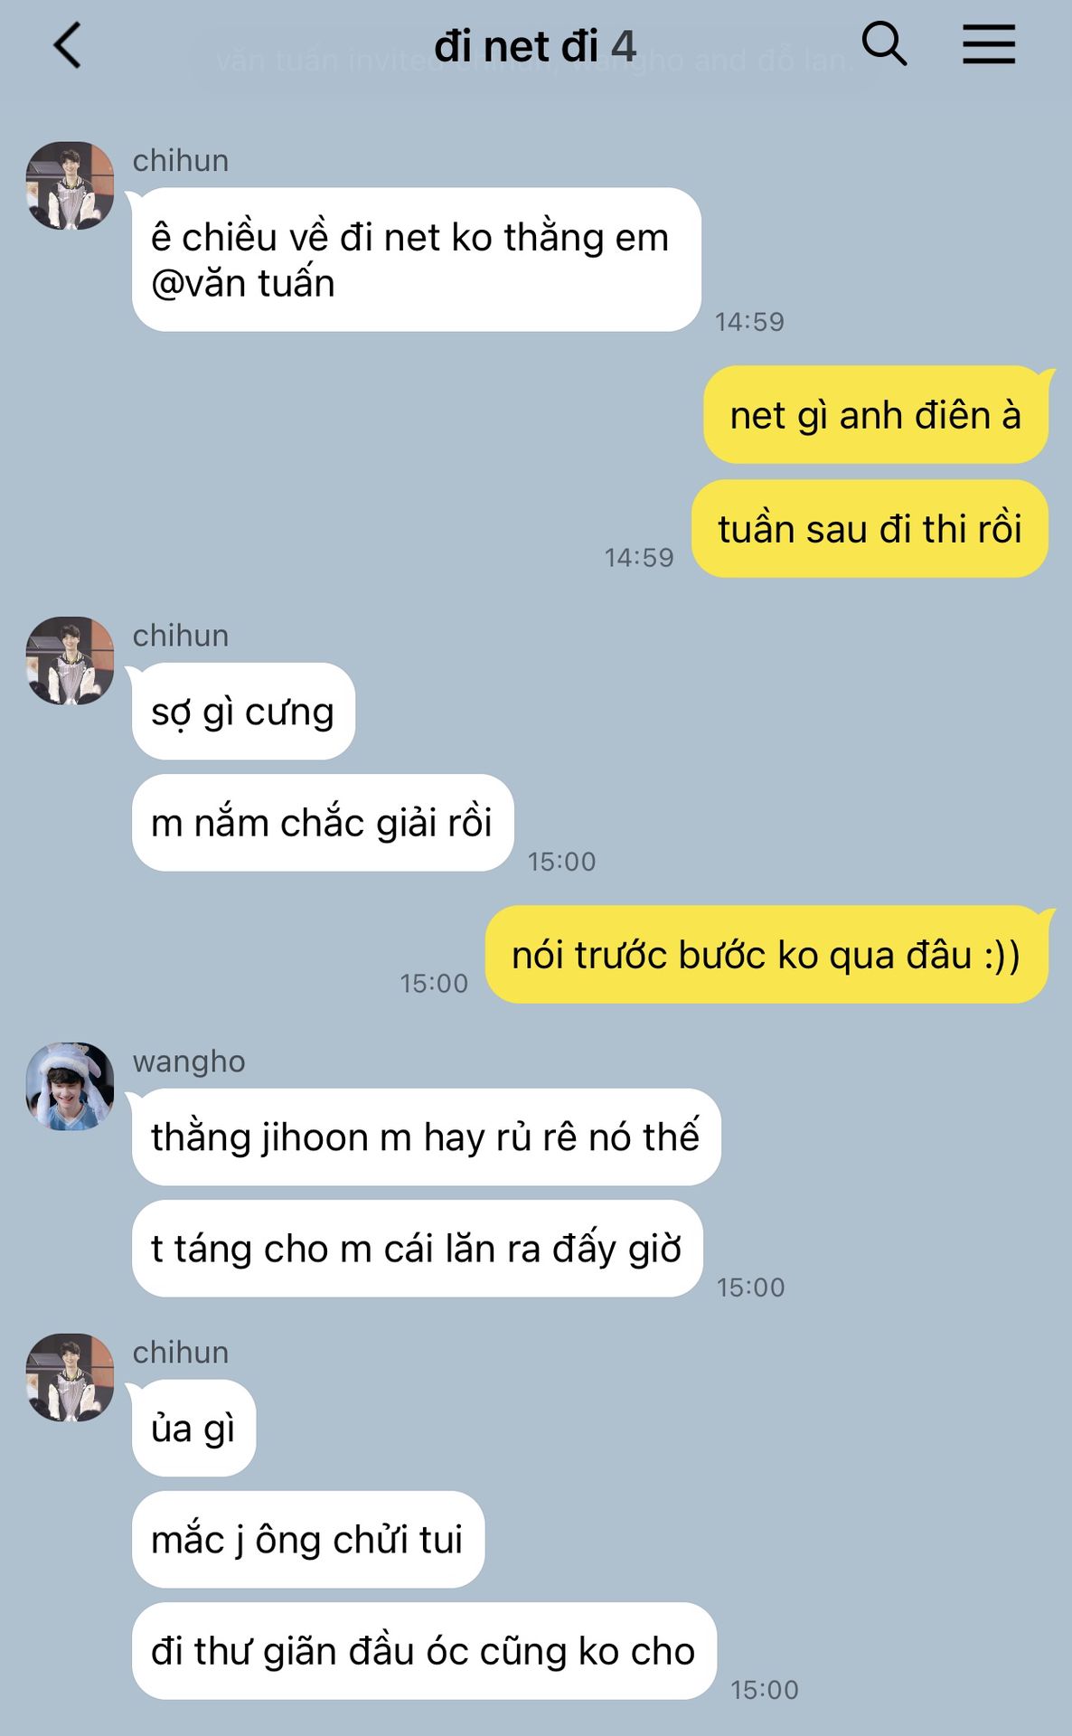
Task: Tap the @văn tuấn mention
Action: [x=243, y=284]
